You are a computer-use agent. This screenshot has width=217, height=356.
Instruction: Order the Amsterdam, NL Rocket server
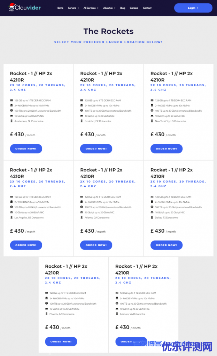coord(26,149)
